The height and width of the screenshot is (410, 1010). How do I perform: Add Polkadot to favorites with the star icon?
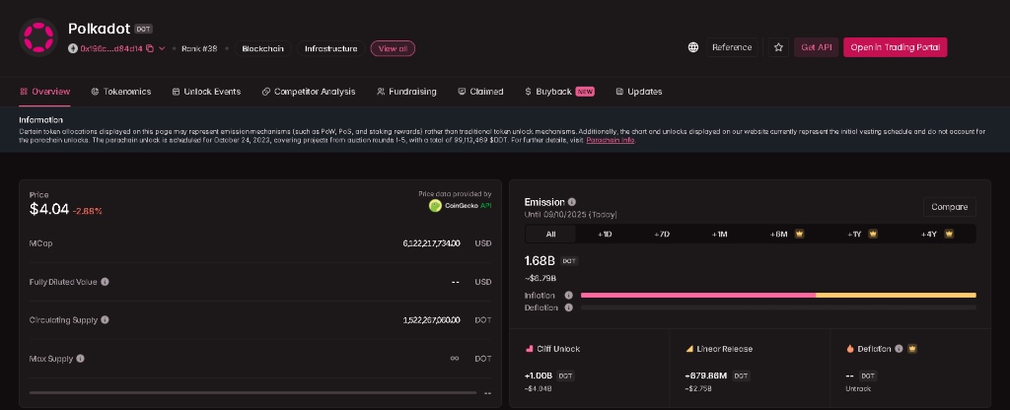coord(778,47)
